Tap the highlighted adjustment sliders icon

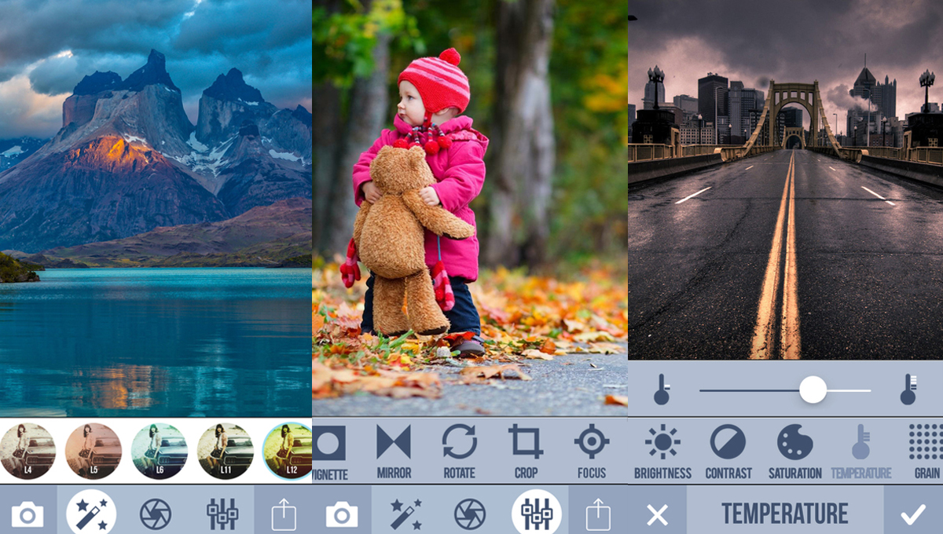click(x=537, y=514)
